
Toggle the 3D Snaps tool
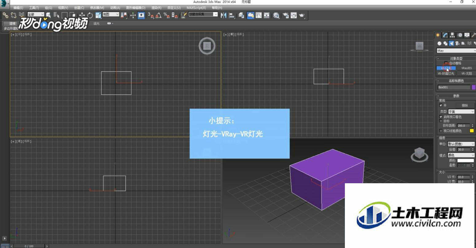point(150,15)
